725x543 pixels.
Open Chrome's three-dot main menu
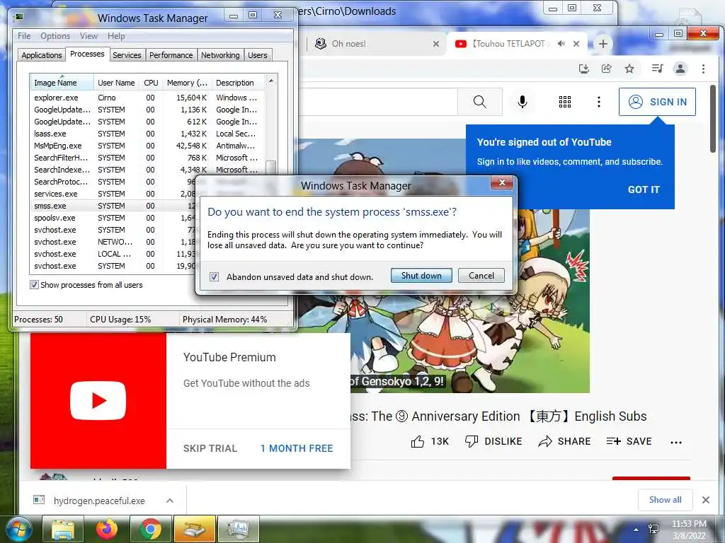(703, 69)
